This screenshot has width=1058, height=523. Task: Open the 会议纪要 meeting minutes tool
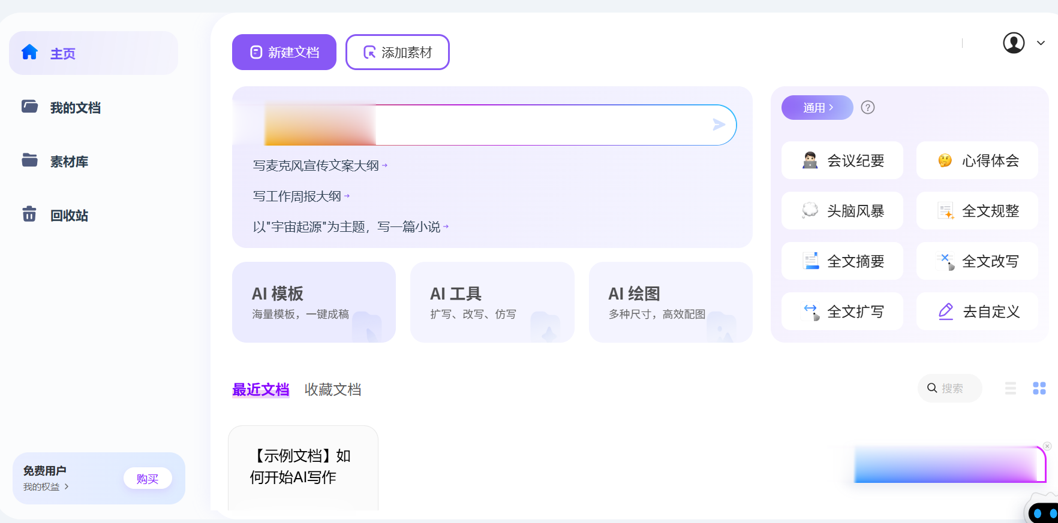(x=842, y=161)
